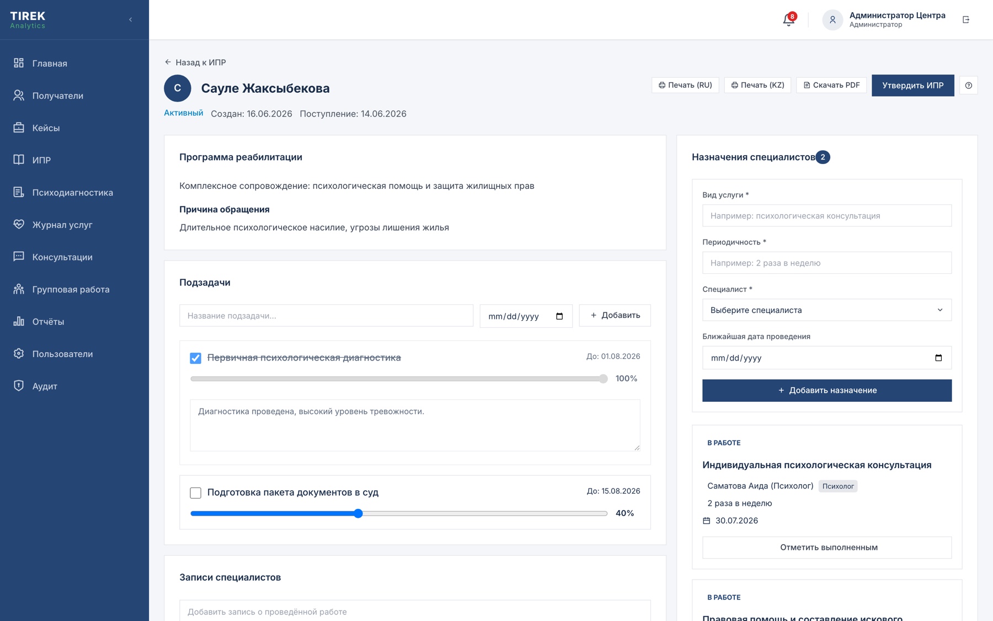This screenshot has width=993, height=621.
Task: Uncheck Первичная психологическая диагностика subtask
Action: point(195,358)
